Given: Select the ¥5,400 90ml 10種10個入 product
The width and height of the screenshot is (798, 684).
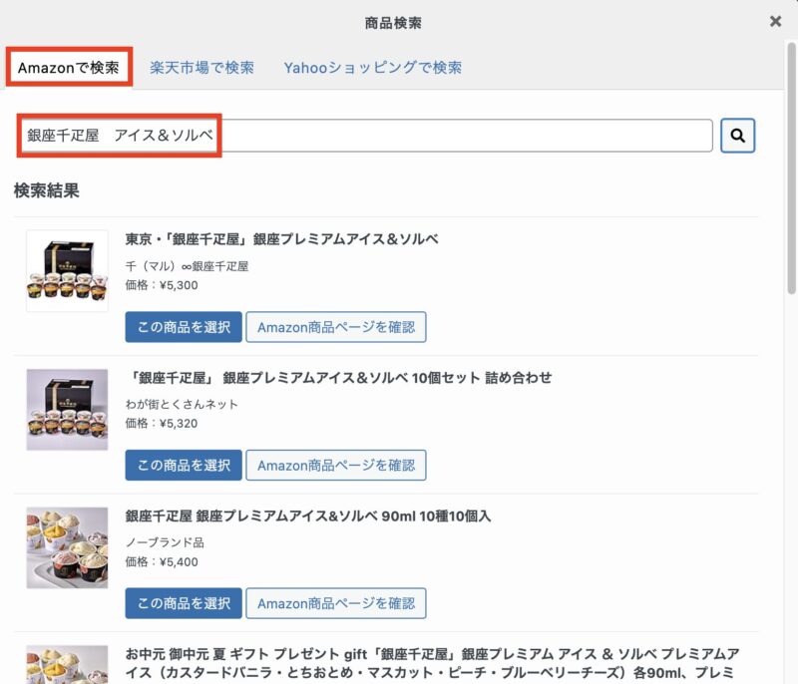Looking at the screenshot, I should (x=184, y=603).
